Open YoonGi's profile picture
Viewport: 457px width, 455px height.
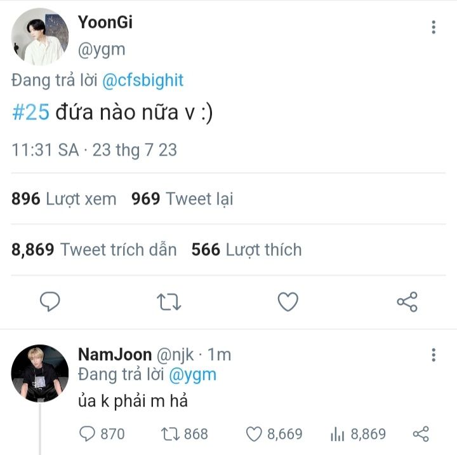(x=39, y=36)
